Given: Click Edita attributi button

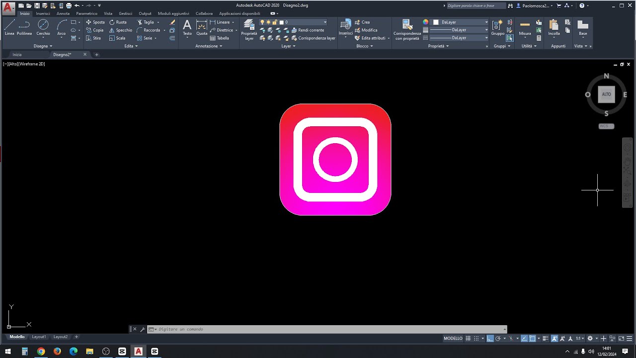Looking at the screenshot, I should pos(370,38).
